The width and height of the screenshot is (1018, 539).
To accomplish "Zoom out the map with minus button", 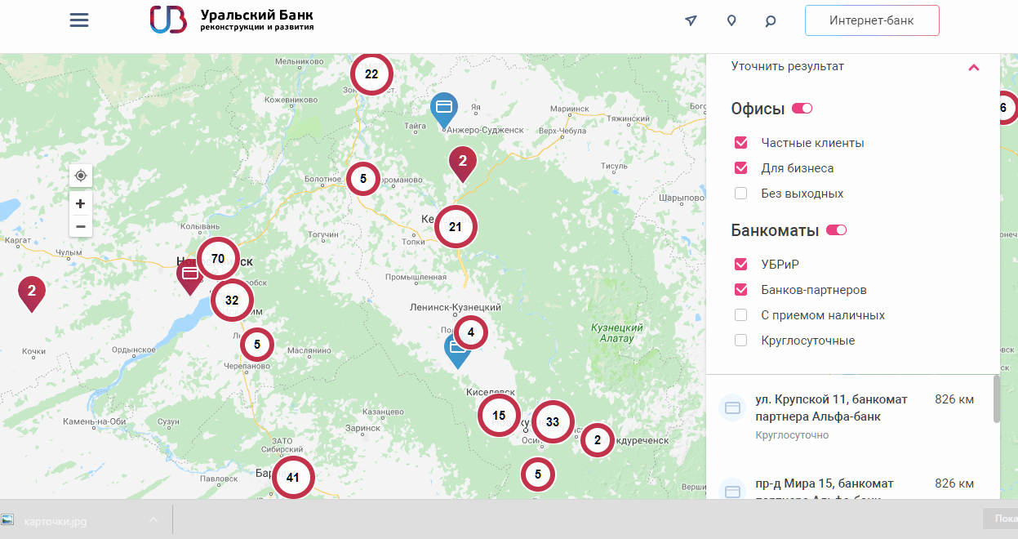I will [x=81, y=226].
